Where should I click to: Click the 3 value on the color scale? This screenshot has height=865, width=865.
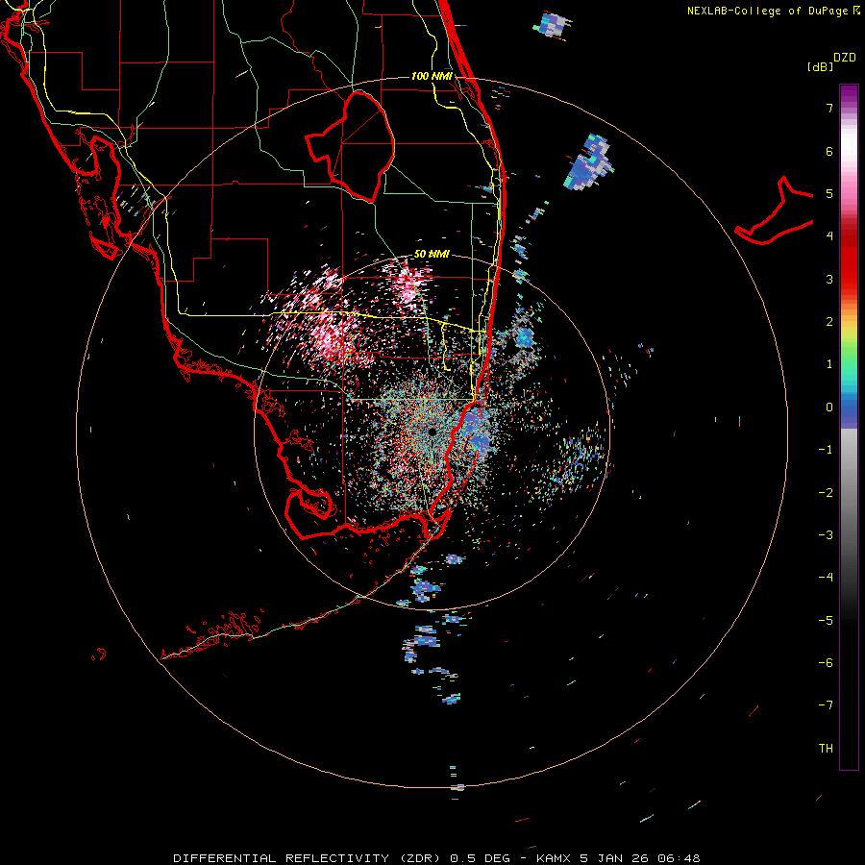[829, 279]
